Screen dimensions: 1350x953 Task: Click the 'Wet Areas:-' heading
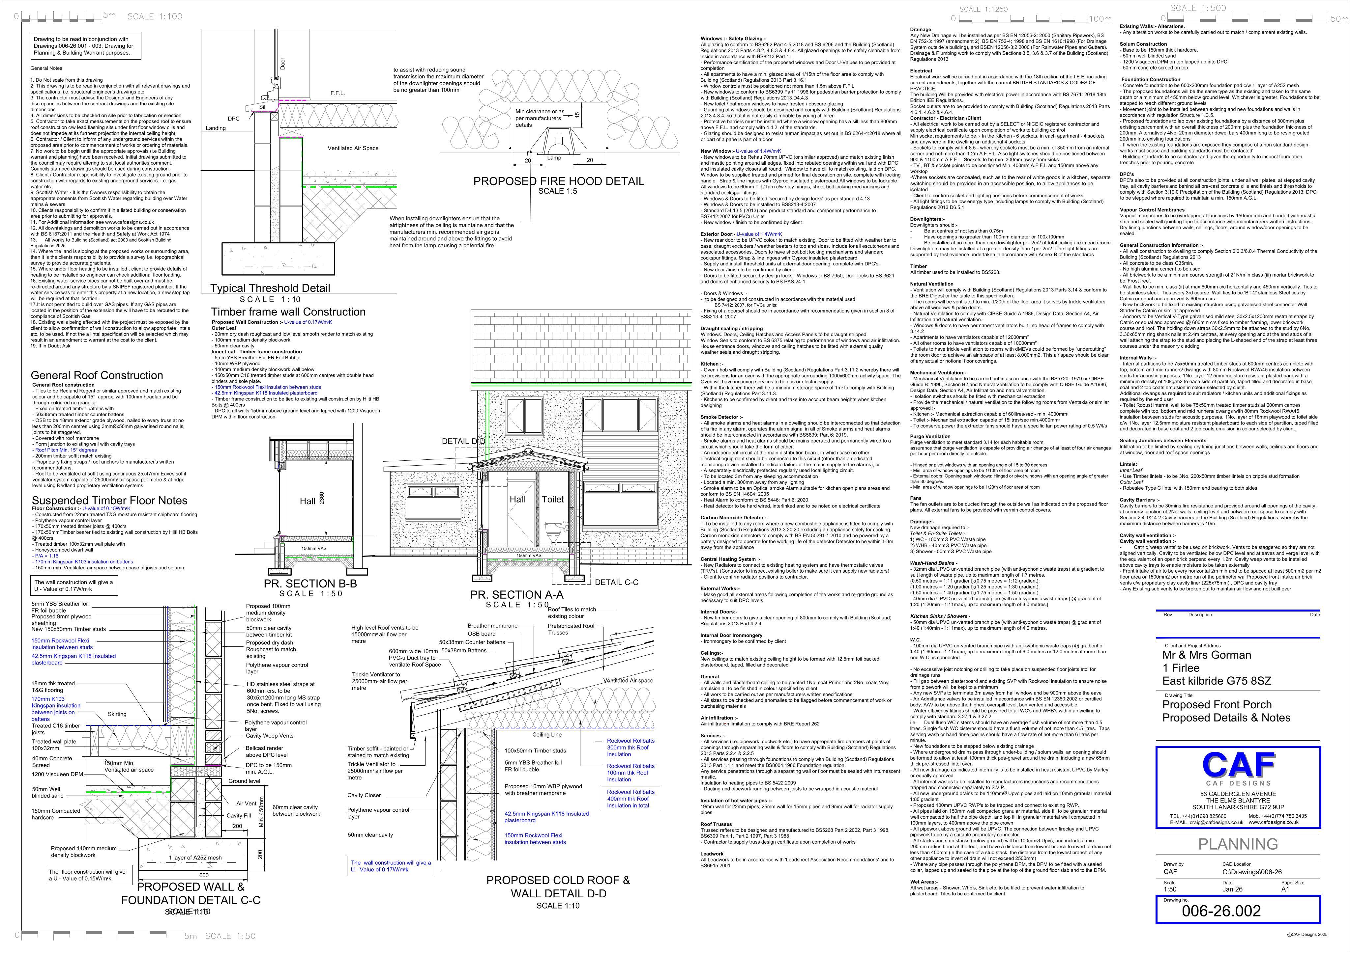click(924, 882)
